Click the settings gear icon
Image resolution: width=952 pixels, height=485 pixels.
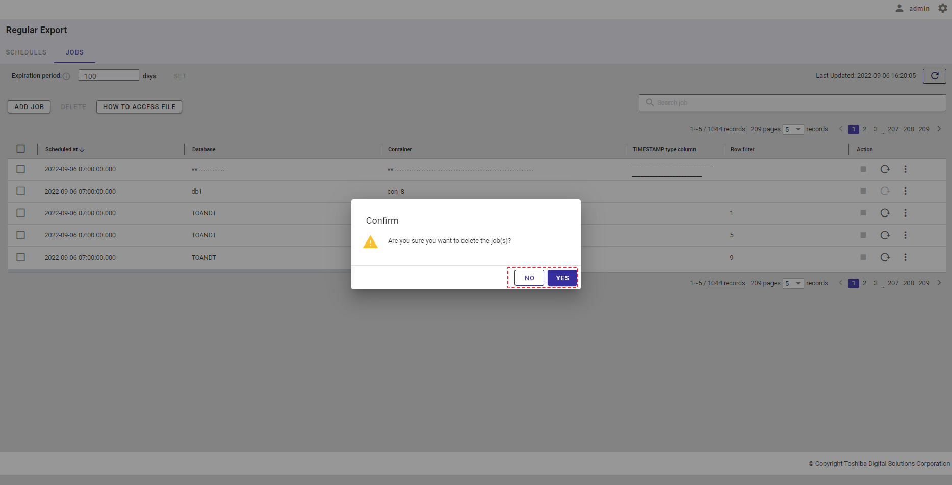click(x=943, y=8)
